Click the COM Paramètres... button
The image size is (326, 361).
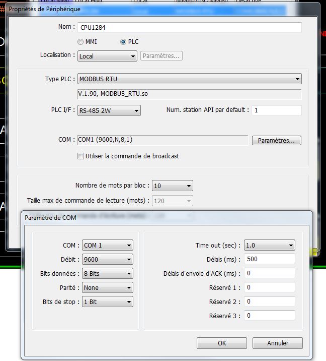click(x=276, y=141)
